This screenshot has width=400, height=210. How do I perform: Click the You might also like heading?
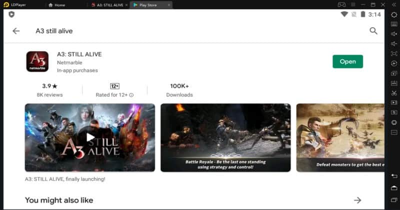coord(59,200)
